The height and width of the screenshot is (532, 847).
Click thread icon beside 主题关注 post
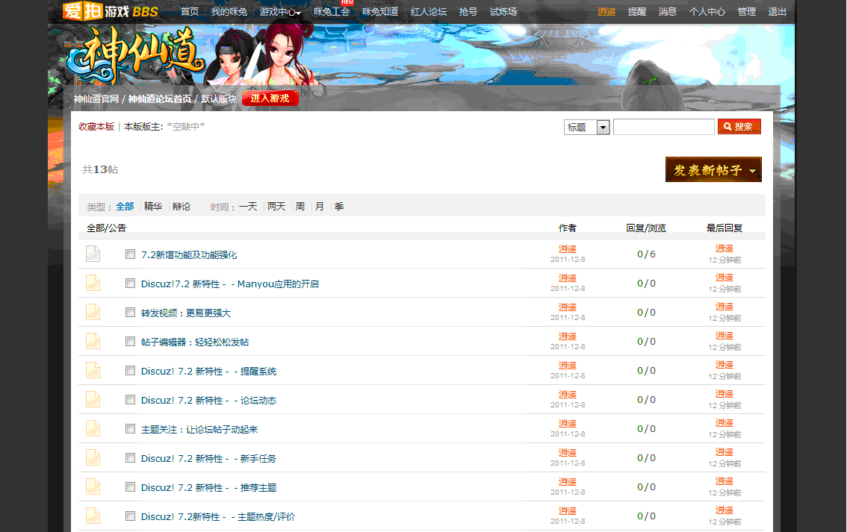coord(93,428)
